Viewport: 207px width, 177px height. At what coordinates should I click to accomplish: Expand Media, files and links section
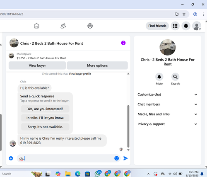(x=168, y=114)
